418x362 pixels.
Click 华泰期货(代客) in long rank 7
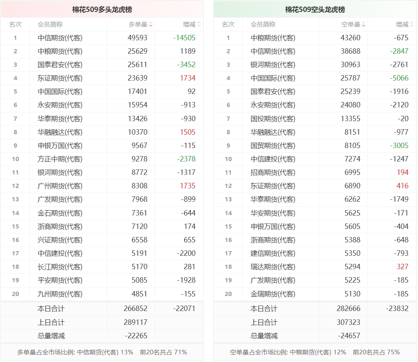[x=60, y=118]
